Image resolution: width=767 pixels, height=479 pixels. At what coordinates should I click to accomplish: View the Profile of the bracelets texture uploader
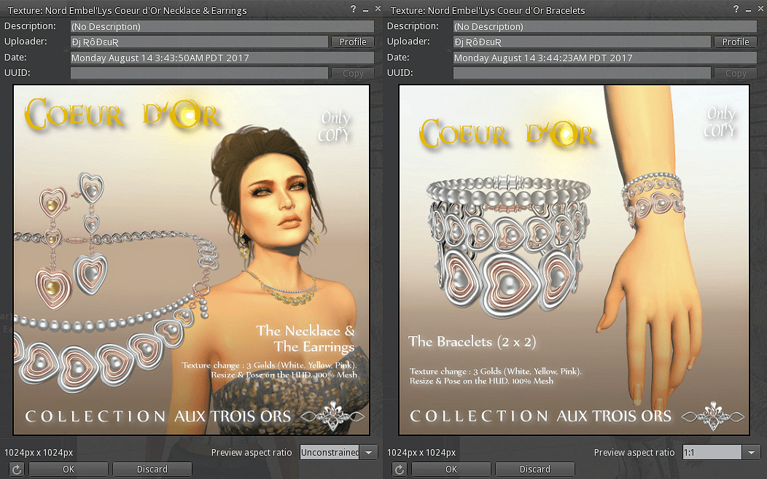pos(735,42)
